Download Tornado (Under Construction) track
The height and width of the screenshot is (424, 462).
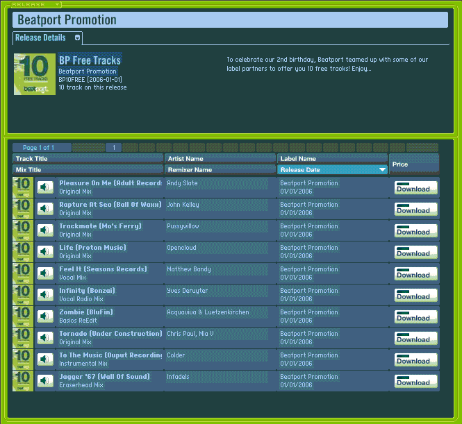point(415,338)
